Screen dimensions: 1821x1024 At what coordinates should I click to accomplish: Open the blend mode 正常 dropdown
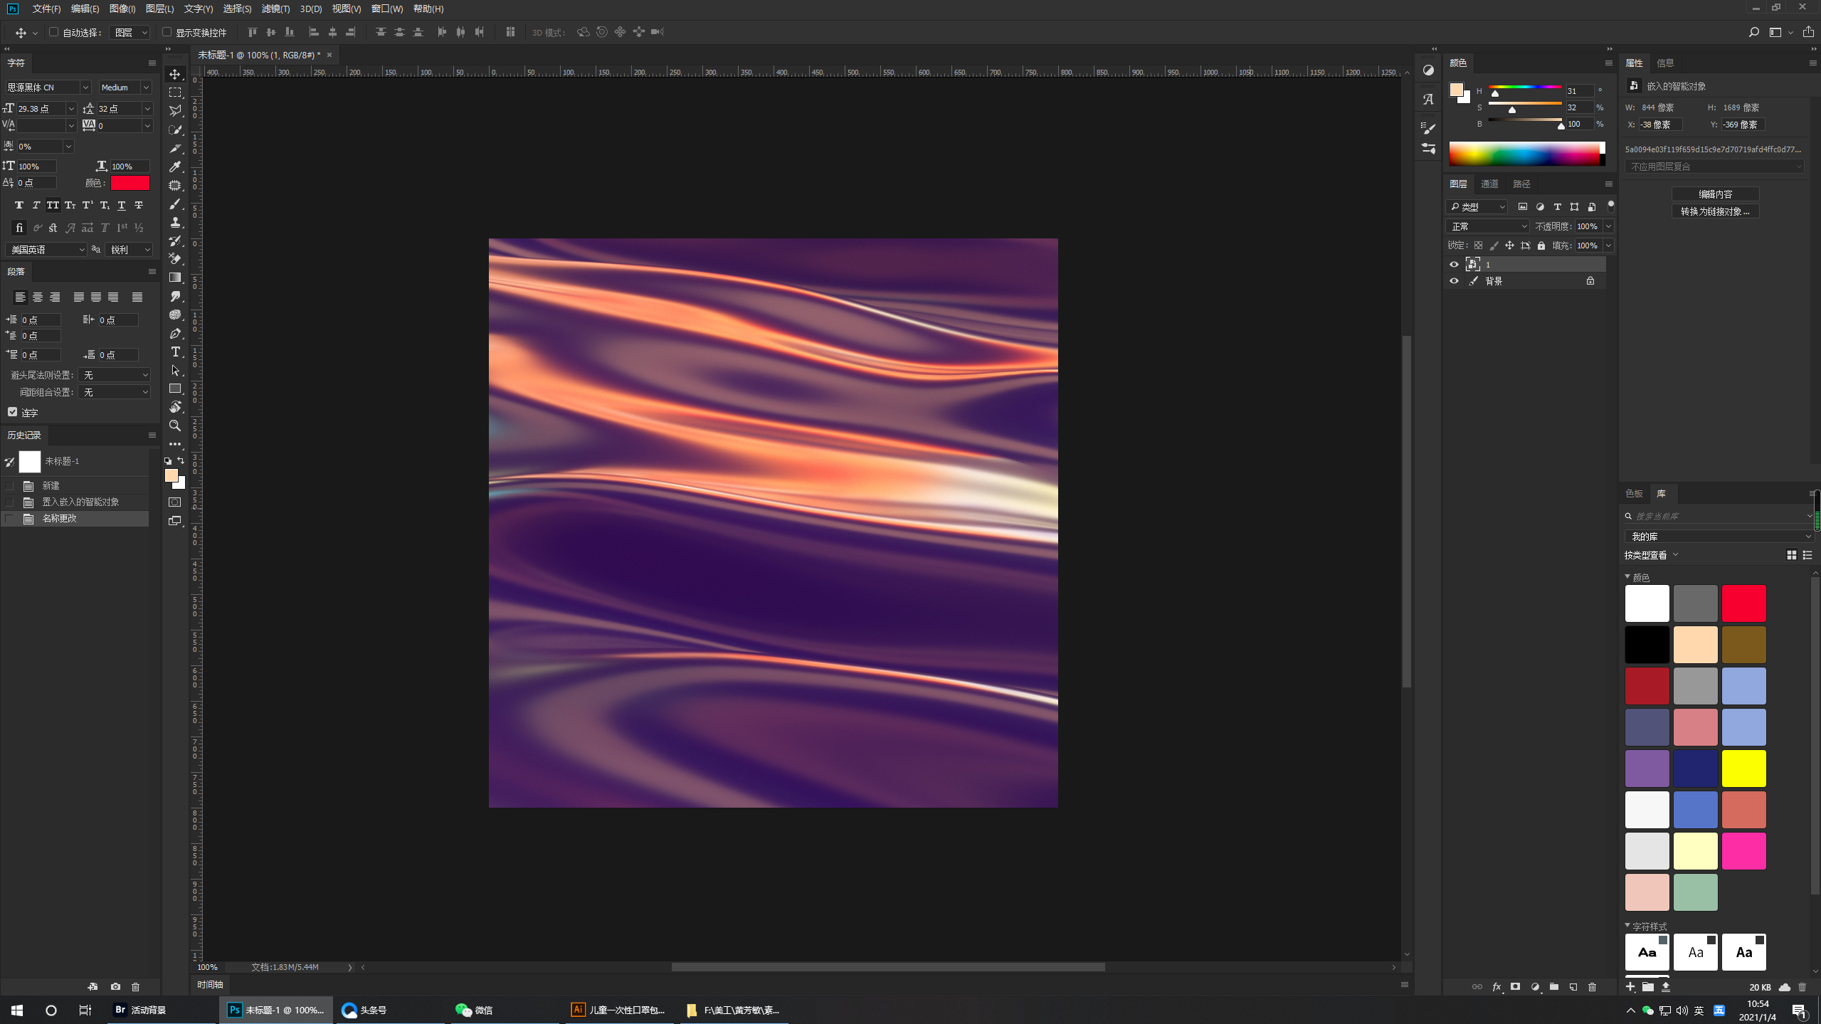(x=1487, y=226)
